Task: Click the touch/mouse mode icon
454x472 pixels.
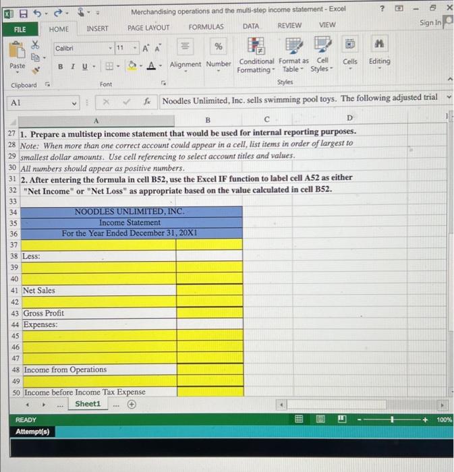Action: pos(81,12)
